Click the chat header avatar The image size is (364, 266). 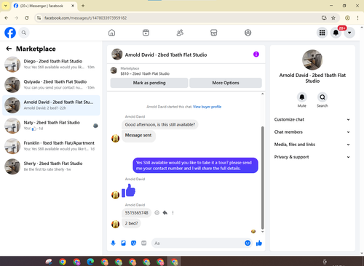pyautogui.click(x=117, y=55)
